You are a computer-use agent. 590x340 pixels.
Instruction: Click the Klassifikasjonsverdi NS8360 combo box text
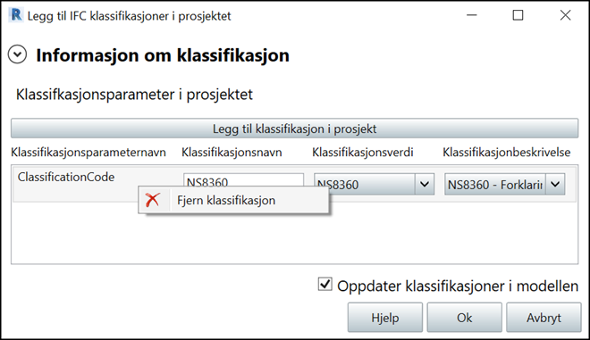click(x=365, y=184)
